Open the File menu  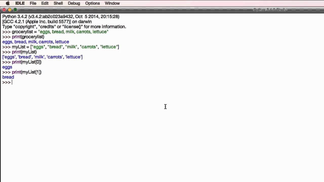[x=33, y=3]
